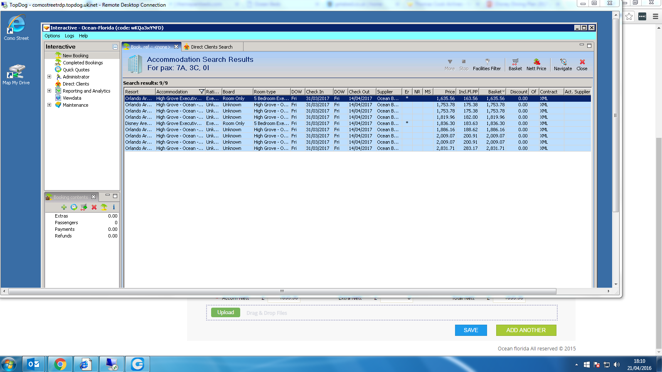Open the Logs menu
The height and width of the screenshot is (372, 662).
click(69, 36)
